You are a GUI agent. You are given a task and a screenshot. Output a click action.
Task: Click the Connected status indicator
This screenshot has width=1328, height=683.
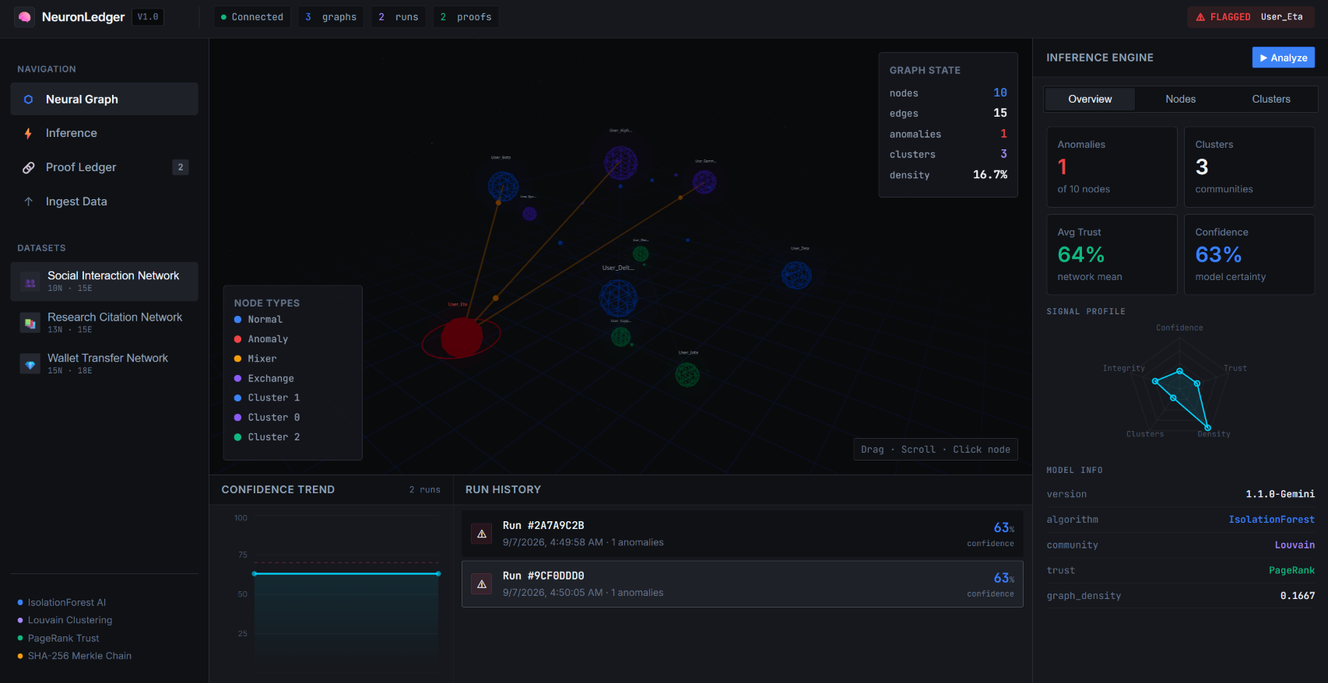tap(252, 17)
